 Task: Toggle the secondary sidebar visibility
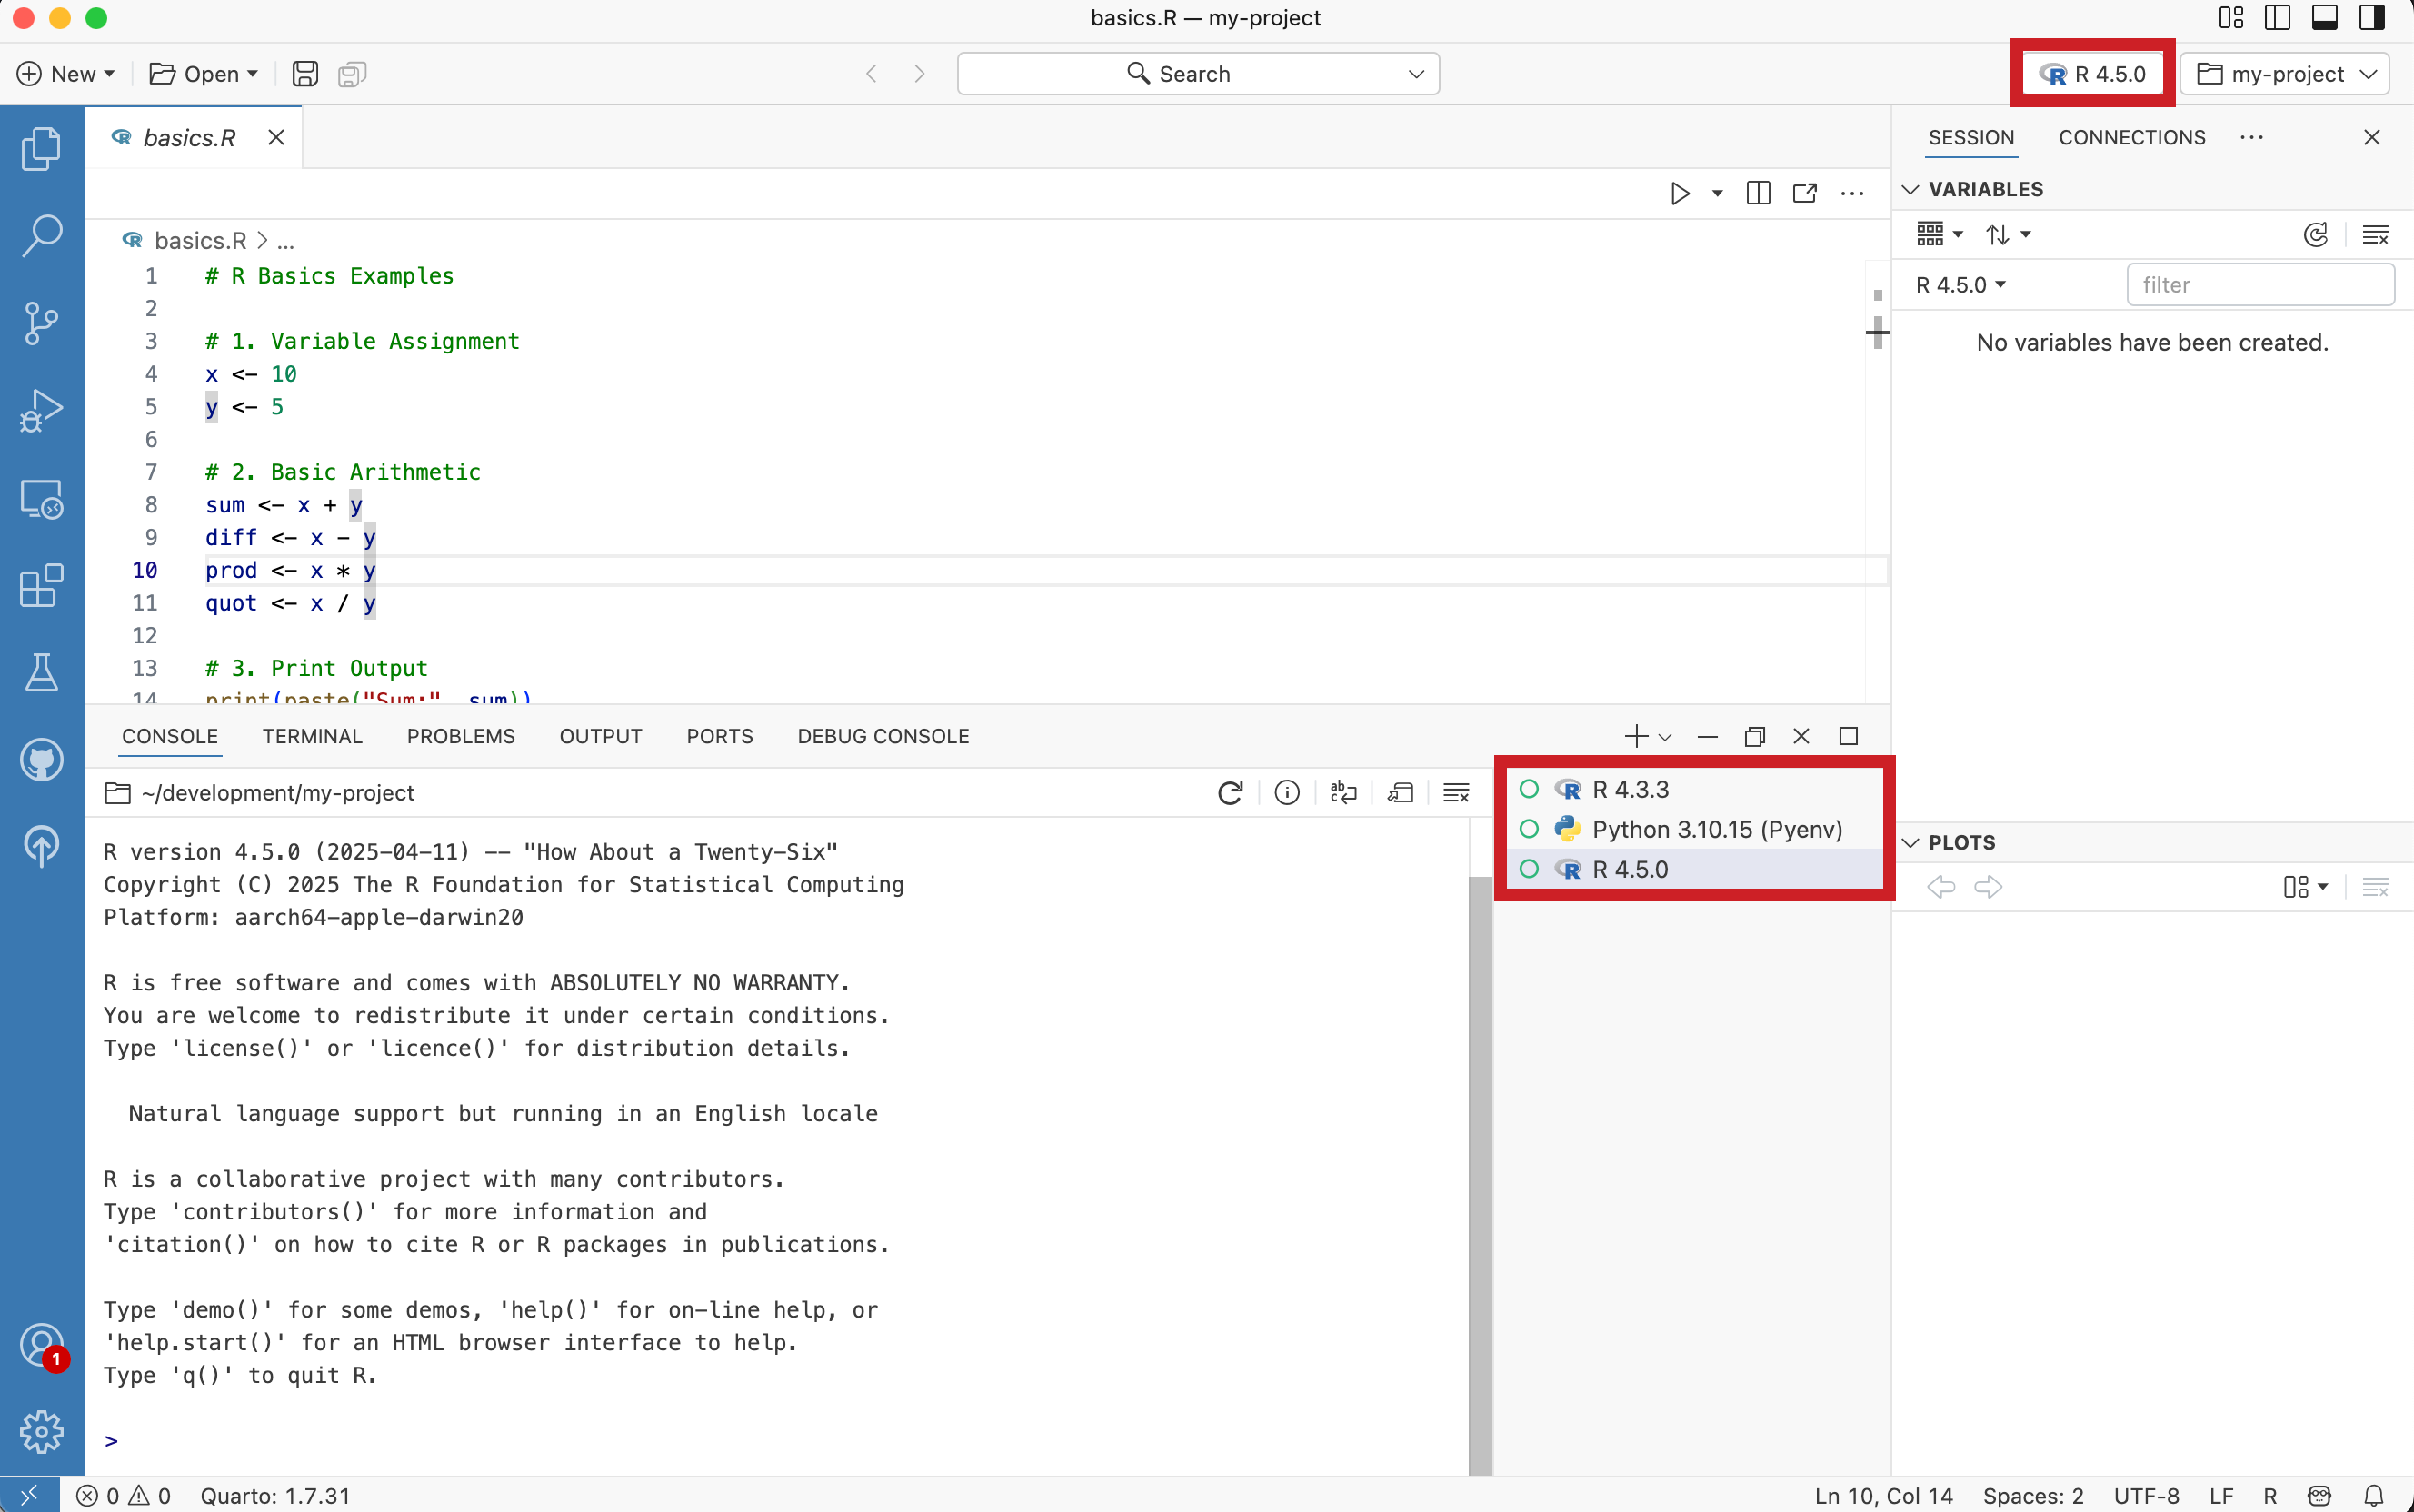2372,17
